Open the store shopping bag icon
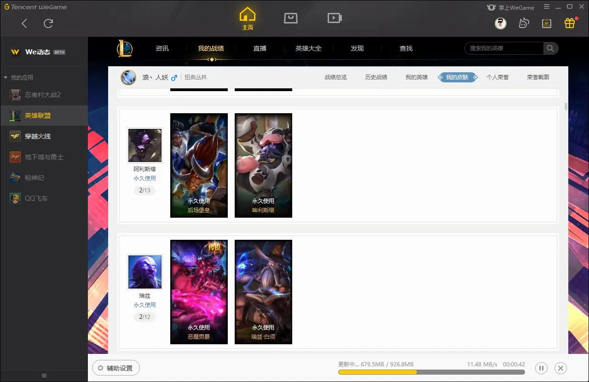The width and height of the screenshot is (589, 382). tap(291, 18)
